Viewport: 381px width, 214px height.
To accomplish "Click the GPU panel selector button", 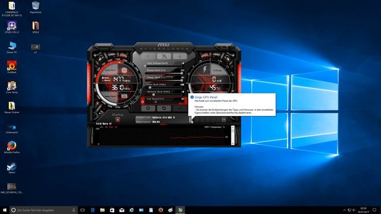I will (x=190, y=119).
